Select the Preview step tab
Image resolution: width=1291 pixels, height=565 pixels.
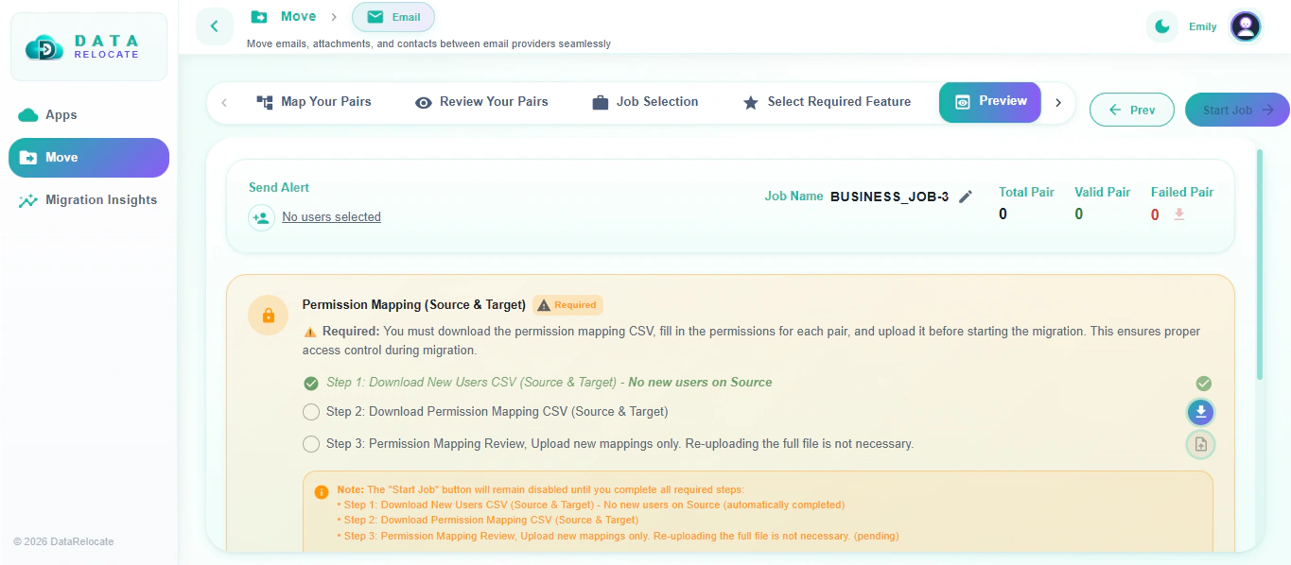point(990,102)
